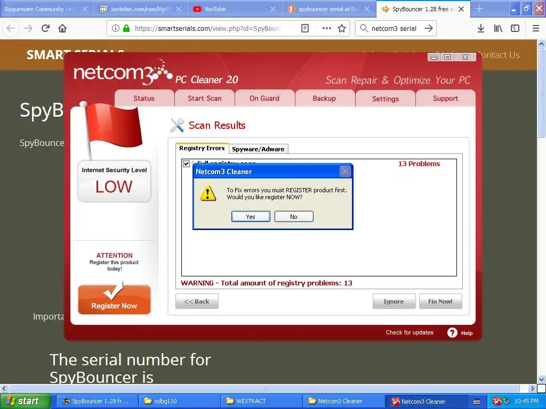This screenshot has height=409, width=546.
Task: Click the browser Back arrow
Action: click(11, 28)
